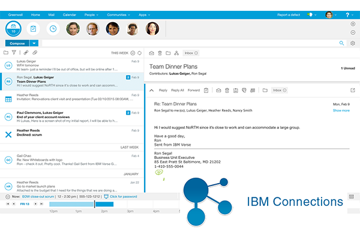Click the move-to-folder icon above thread title
The height and width of the screenshot is (246, 360).
tap(168, 53)
